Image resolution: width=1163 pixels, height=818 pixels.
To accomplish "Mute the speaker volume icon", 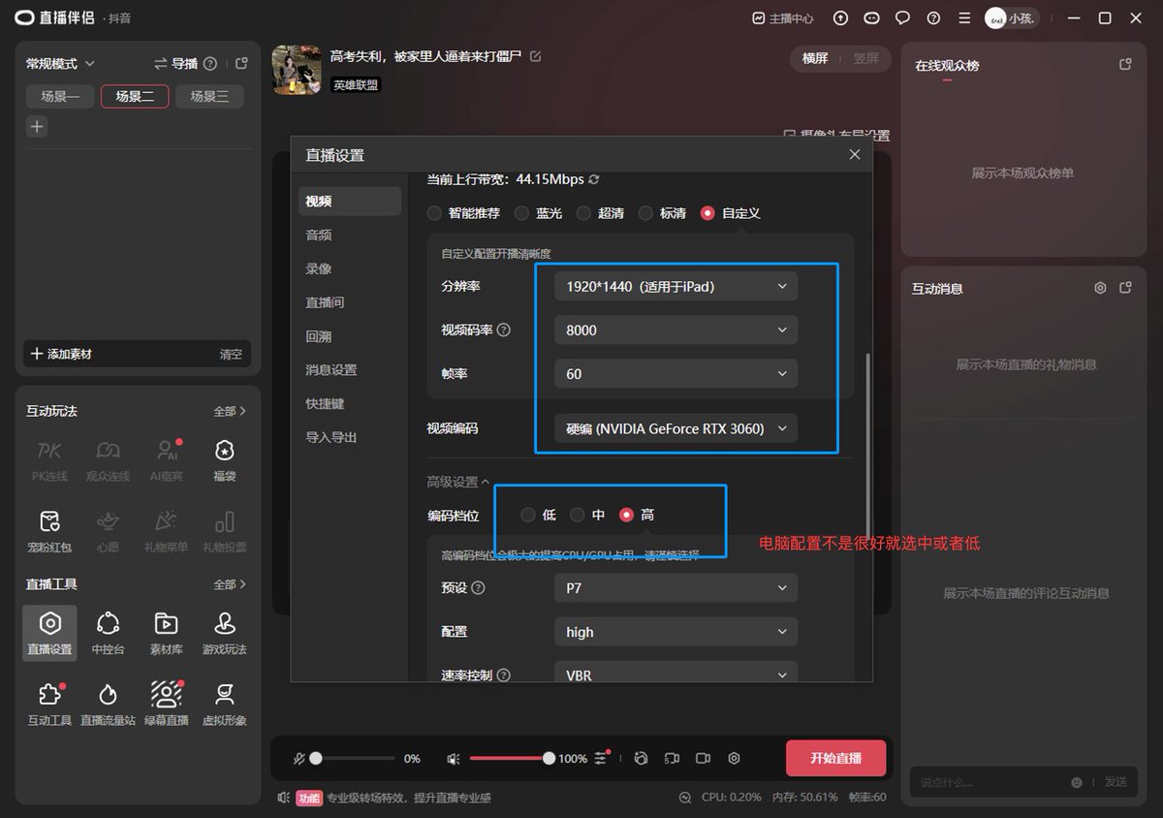I will coord(453,759).
